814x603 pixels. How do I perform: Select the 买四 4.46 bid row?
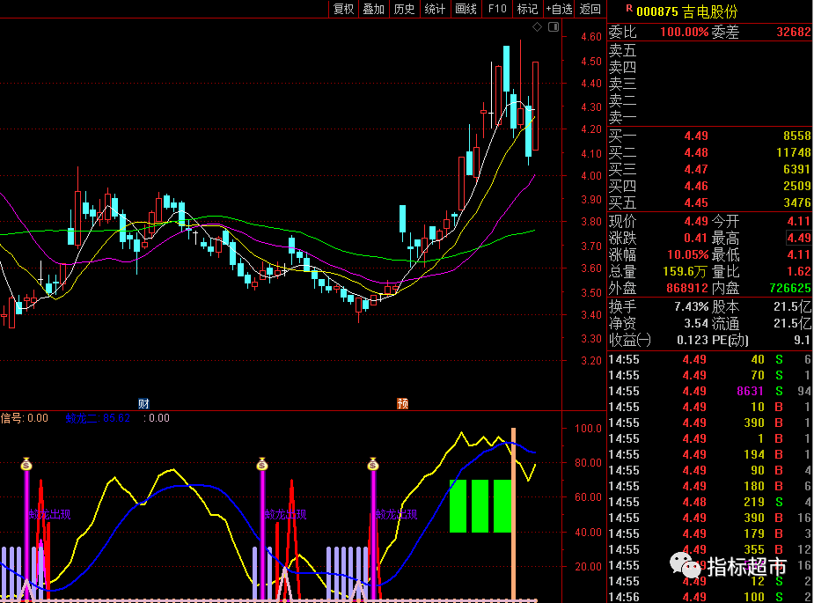(709, 186)
